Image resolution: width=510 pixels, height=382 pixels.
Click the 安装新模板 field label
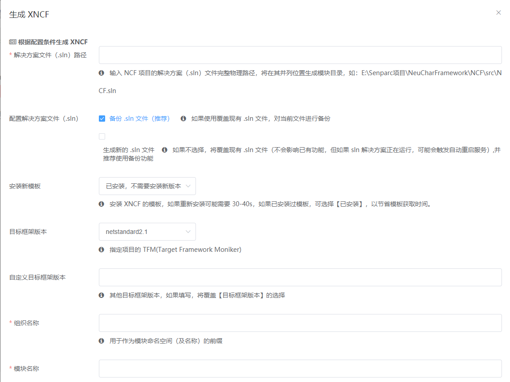pos(25,186)
